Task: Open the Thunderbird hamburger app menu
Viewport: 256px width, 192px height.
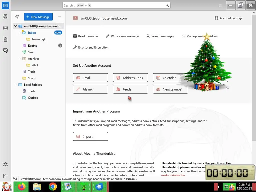Action: tap(220, 5)
